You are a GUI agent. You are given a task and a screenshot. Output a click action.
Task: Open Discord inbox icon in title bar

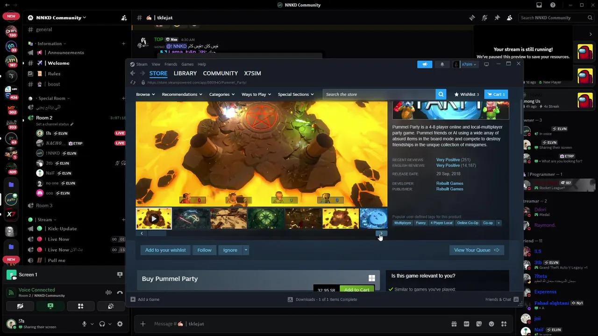pyautogui.click(x=539, y=5)
